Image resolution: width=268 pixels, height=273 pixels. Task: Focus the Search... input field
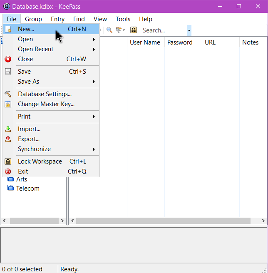(x=164, y=30)
